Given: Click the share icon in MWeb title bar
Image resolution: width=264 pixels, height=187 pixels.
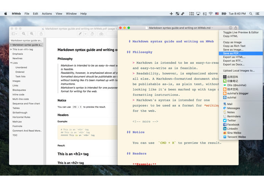Looking at the screenshot, I should 236,28.
